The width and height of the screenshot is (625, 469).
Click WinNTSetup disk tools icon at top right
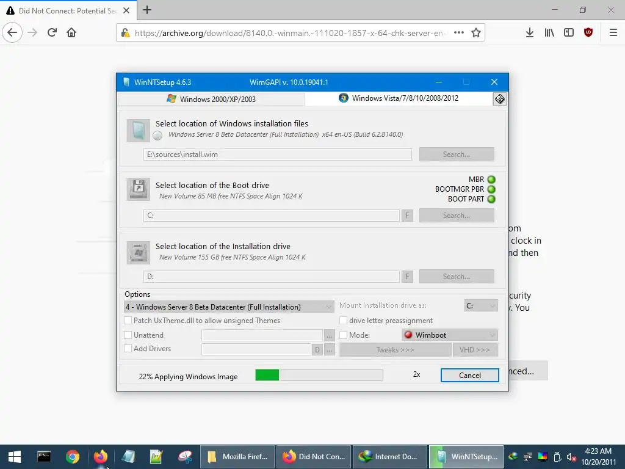point(499,99)
